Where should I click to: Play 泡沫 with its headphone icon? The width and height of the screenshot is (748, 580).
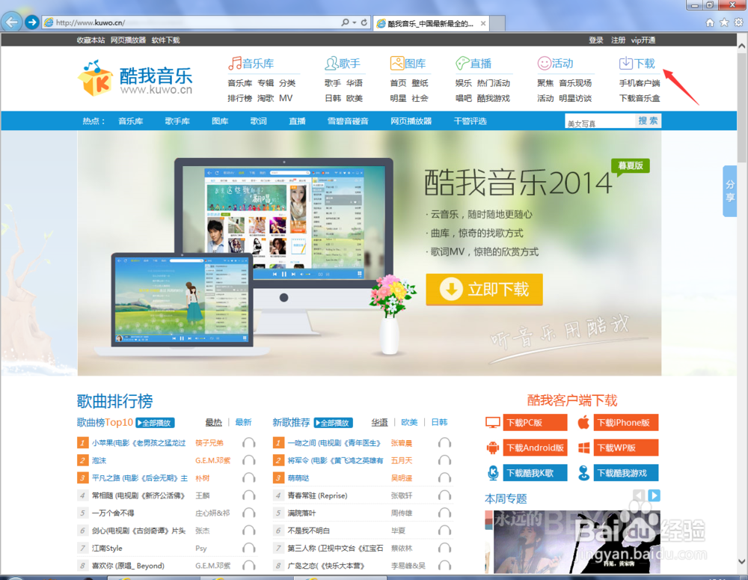coord(248,460)
